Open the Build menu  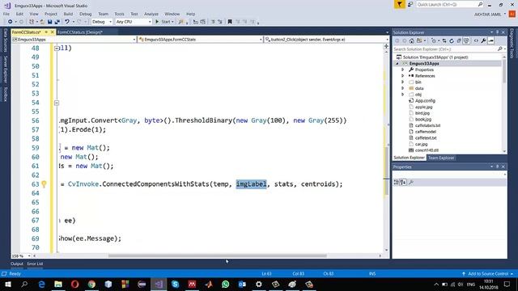click(x=68, y=14)
